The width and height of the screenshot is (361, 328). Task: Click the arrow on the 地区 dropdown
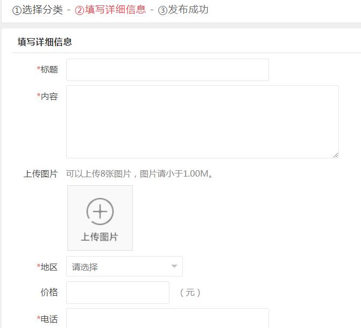click(x=174, y=267)
